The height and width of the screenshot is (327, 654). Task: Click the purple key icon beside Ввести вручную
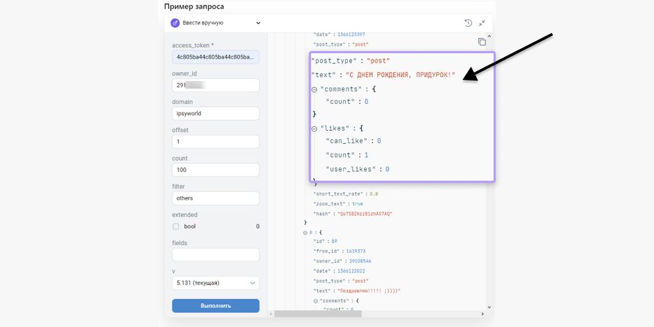point(175,23)
